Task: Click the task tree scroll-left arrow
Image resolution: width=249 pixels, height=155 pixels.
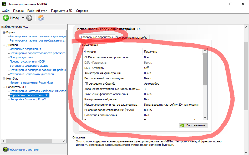Action: [3, 141]
